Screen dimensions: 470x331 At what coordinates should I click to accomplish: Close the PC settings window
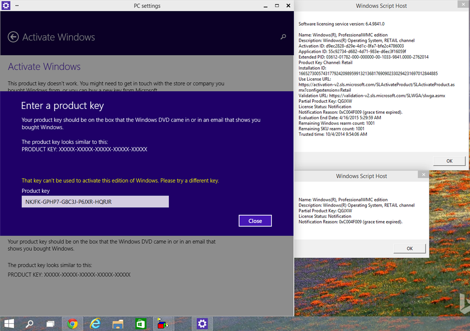click(x=288, y=6)
